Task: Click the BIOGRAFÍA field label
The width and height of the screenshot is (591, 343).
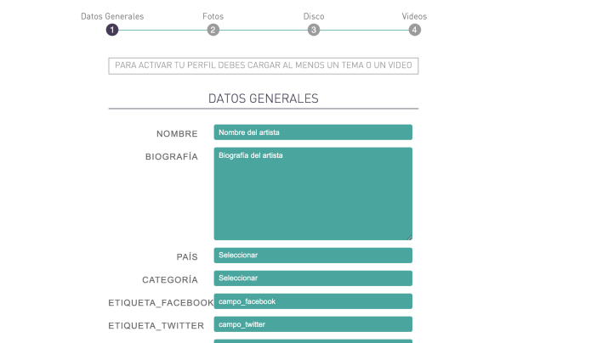Action: click(172, 157)
